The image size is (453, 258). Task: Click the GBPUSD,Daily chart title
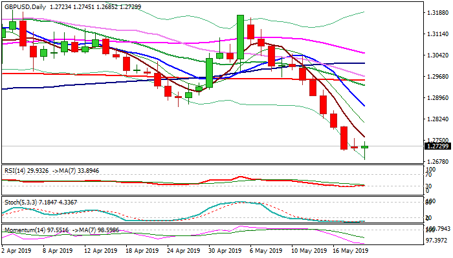pos(27,5)
